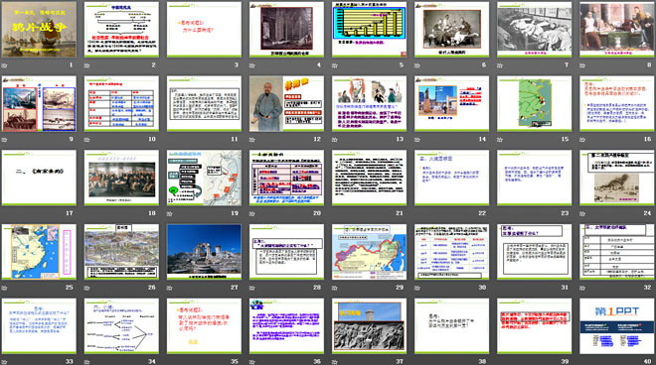Click the animation star icon under slide 5

tap(335, 65)
